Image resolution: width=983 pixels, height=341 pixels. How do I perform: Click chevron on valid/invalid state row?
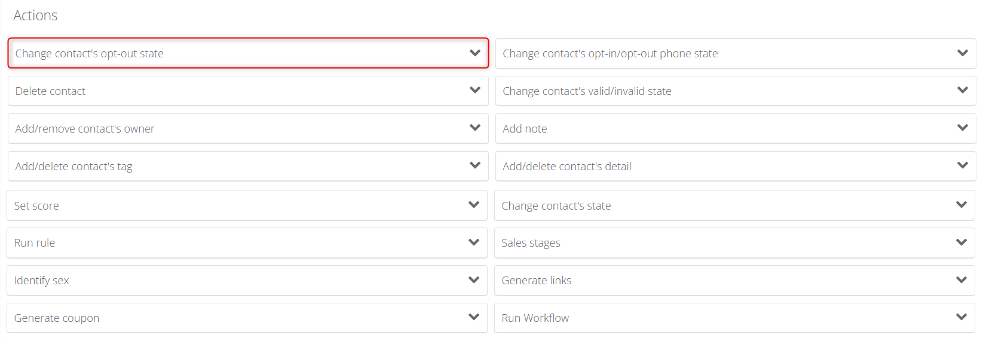point(963,90)
